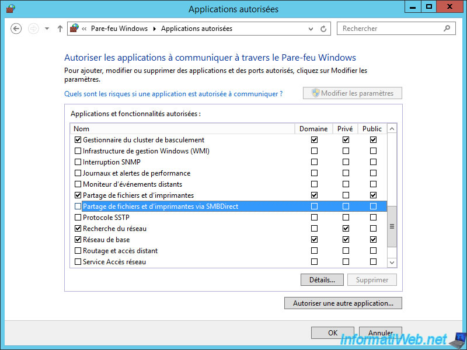
Task: Check Service Accès réseau box
Action: coord(78,261)
